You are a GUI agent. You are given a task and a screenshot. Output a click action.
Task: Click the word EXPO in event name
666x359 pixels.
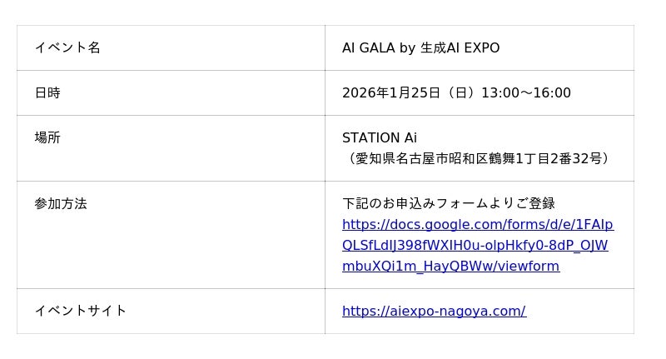point(481,48)
